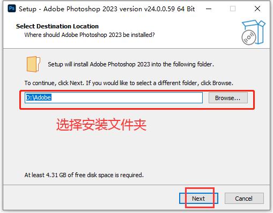Click the yellow folder icon

(33, 64)
